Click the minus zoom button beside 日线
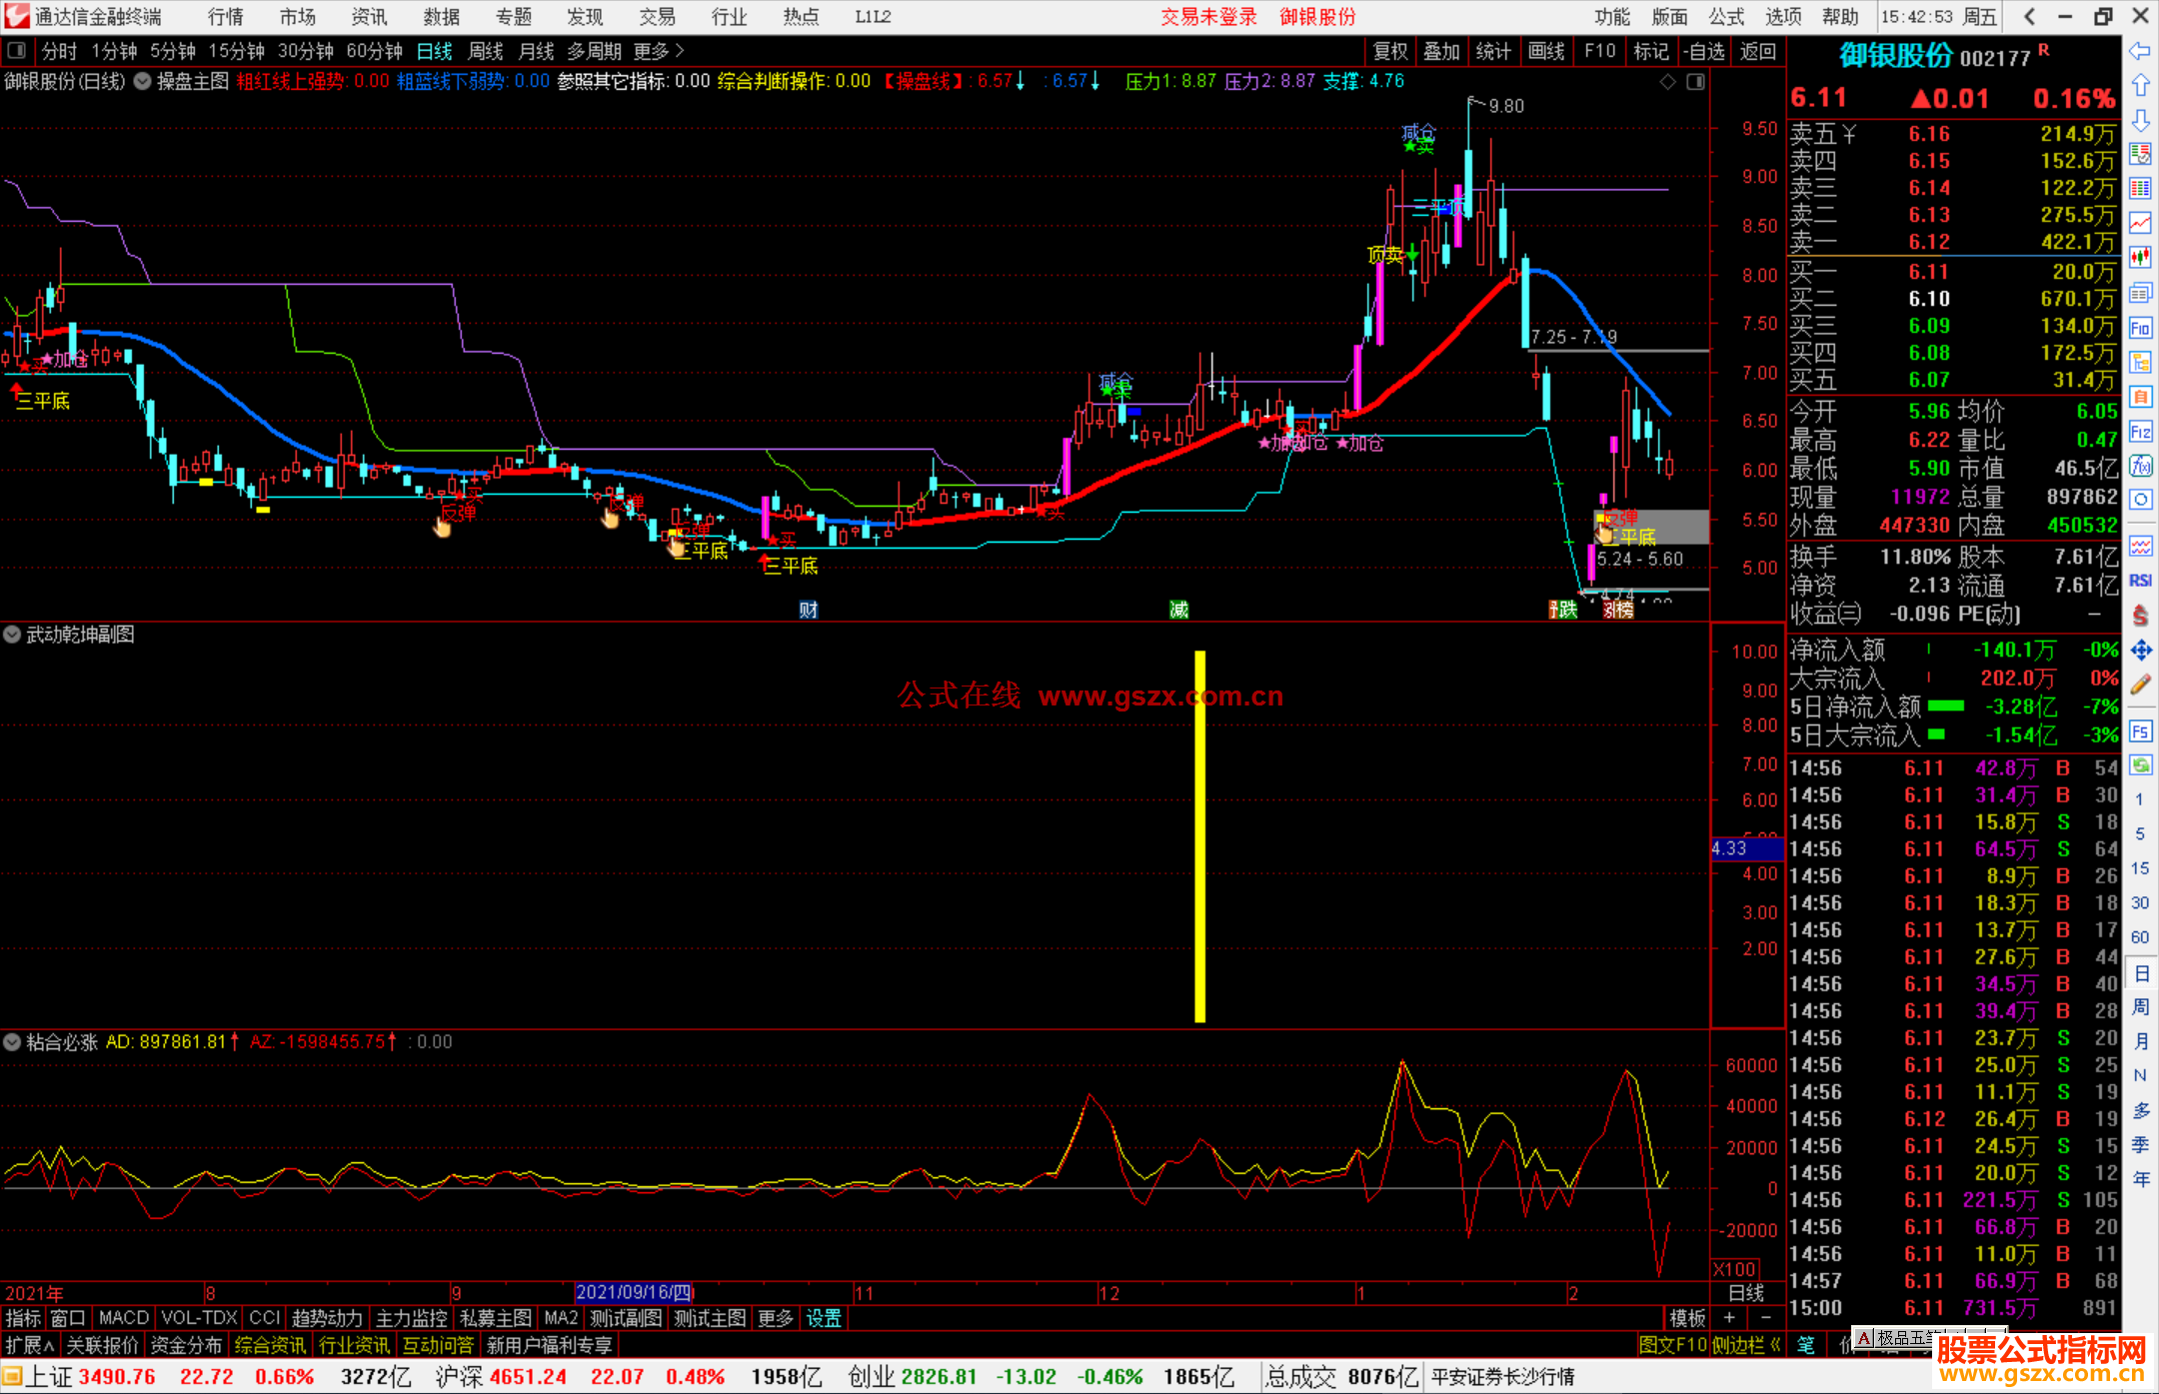Image resolution: width=2159 pixels, height=1394 pixels. coord(1765,1318)
